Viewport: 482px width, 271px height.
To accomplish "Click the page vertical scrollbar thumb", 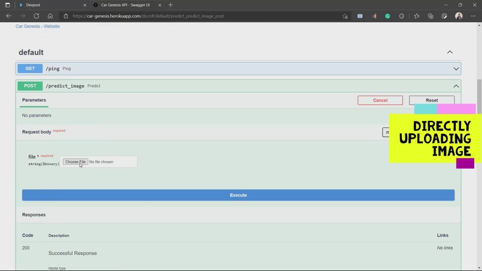I will (479, 96).
